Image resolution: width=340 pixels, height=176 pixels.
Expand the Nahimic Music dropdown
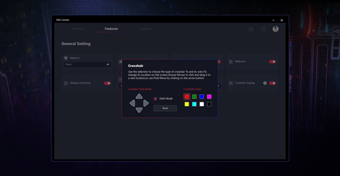tap(87, 64)
